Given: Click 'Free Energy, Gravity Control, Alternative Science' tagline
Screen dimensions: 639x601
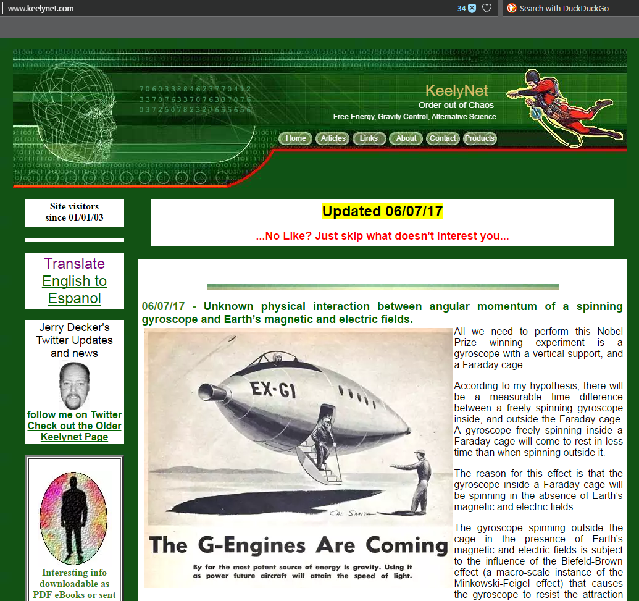Looking at the screenshot, I should [x=414, y=117].
